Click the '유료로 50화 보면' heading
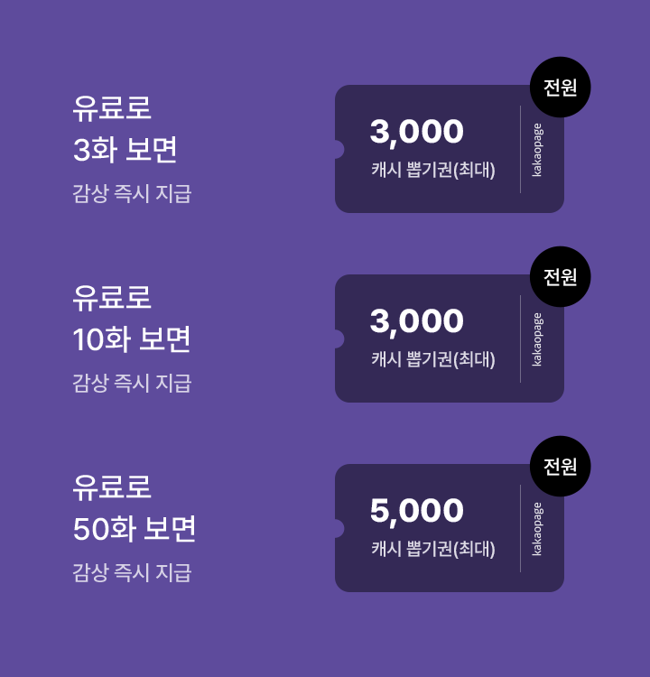The height and width of the screenshot is (677, 650). [134, 507]
